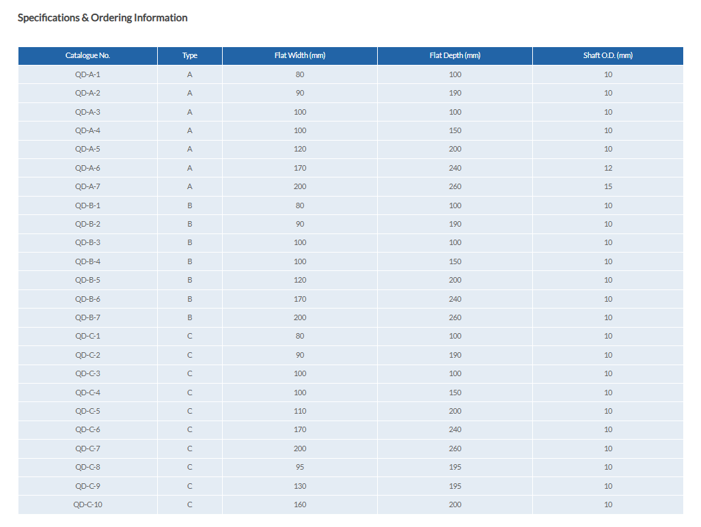Click shaft O.D. value 15 for QD-A-7
This screenshot has height=527, width=701.
[x=608, y=186]
